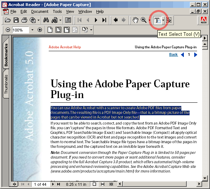Screen dimensions: 210x189
Task: Open the Help menu
Action: coord(100,12)
